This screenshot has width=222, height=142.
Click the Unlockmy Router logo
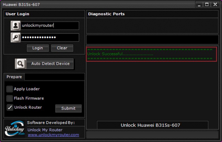point(15,129)
